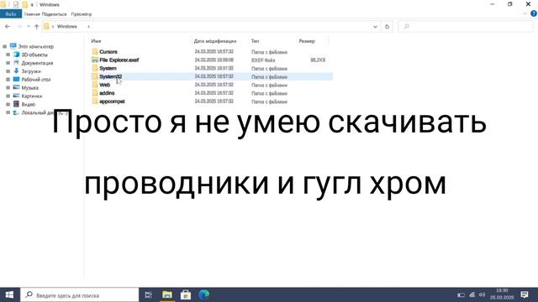
Task: Sort by the Размер column header
Action: point(307,41)
